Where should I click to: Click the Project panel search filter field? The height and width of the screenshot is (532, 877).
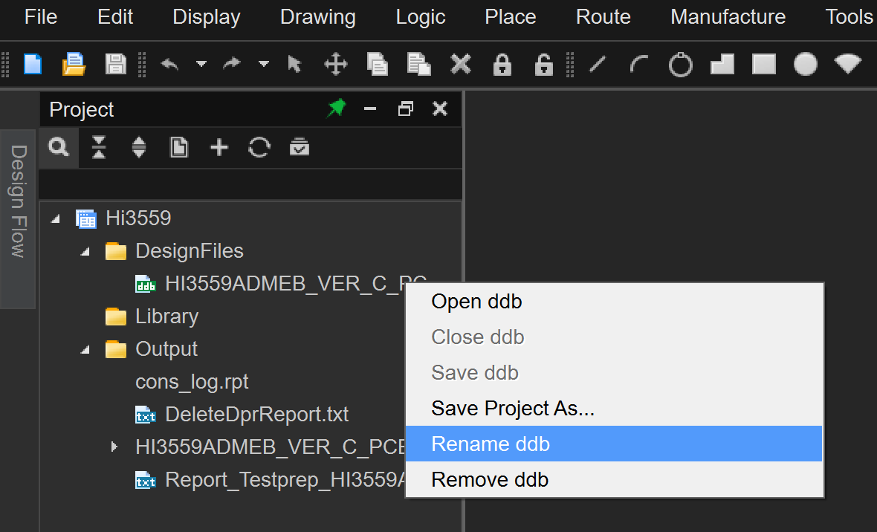pyautogui.click(x=250, y=184)
